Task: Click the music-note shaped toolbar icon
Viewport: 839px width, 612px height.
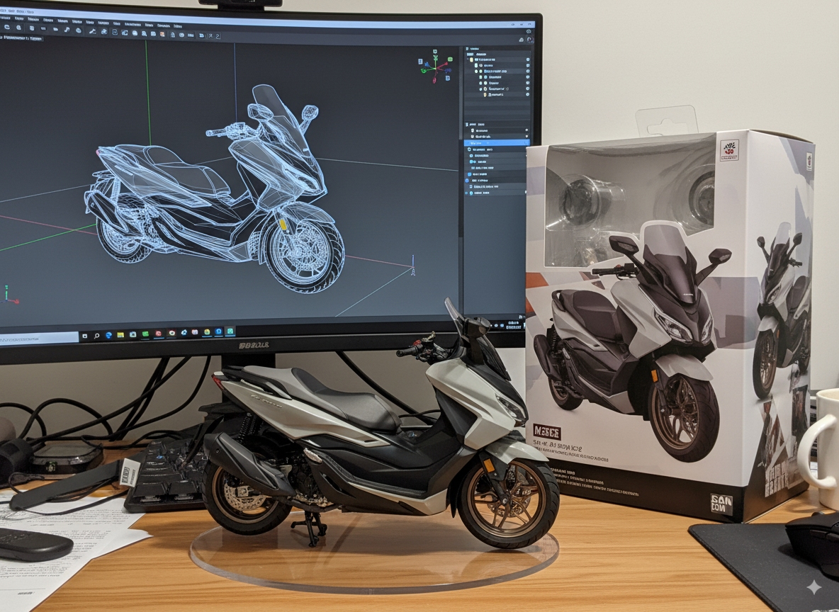Action: 66,30
